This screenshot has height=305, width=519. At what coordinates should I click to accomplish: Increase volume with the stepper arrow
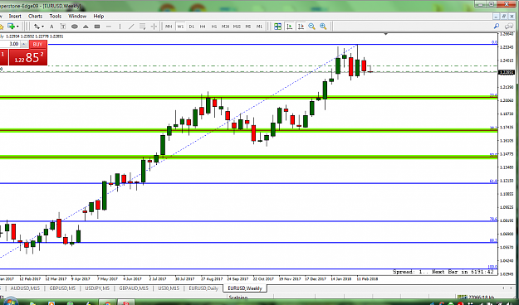24,44
